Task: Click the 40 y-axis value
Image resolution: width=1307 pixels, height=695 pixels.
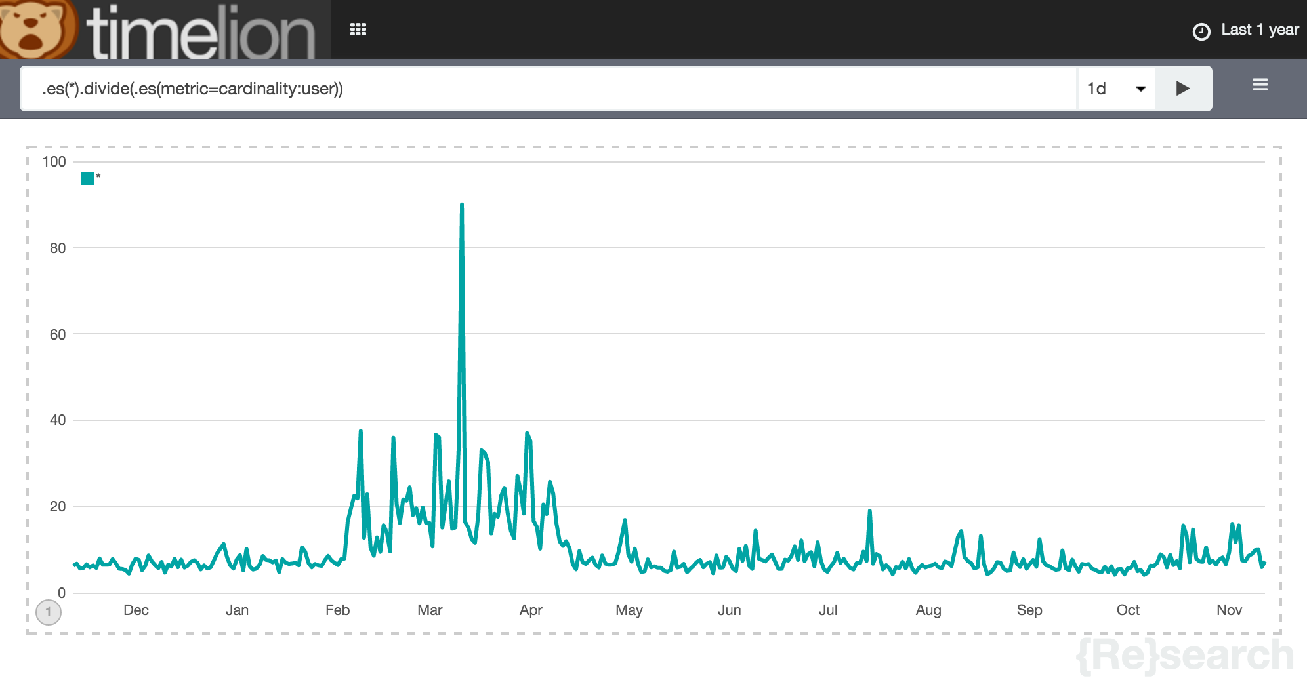Action: [58, 420]
